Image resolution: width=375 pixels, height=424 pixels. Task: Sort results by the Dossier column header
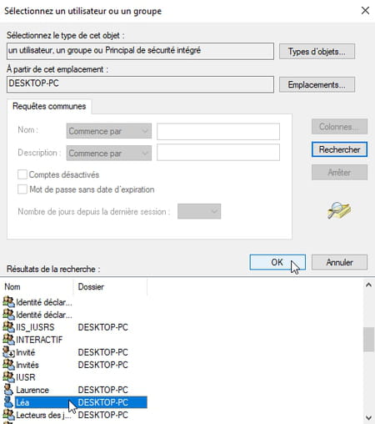coord(110,287)
